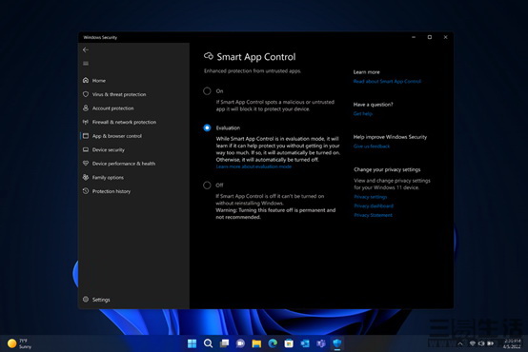Open Protection history clock icon
The height and width of the screenshot is (352, 528).
tap(86, 191)
